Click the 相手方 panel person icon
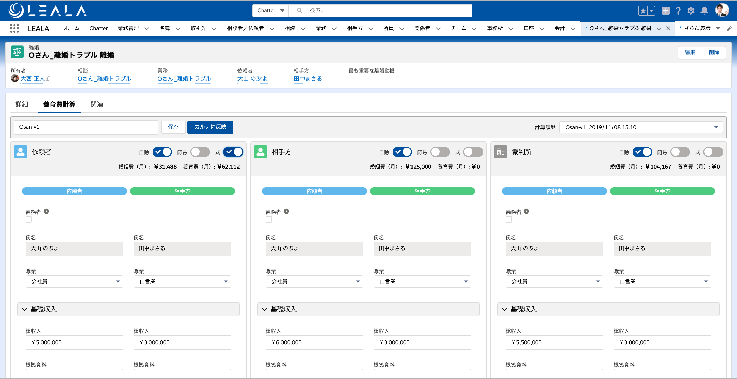The image size is (737, 379). pyautogui.click(x=260, y=152)
